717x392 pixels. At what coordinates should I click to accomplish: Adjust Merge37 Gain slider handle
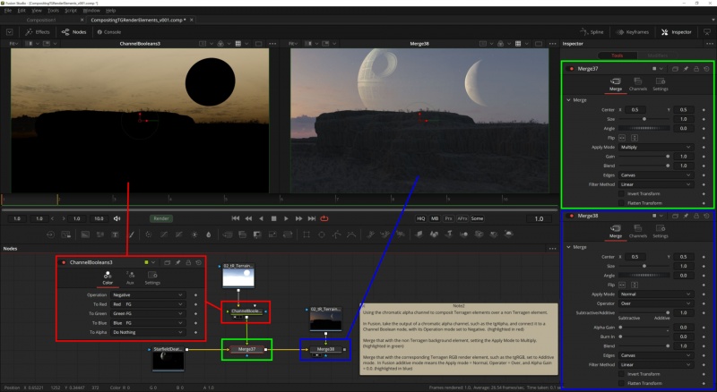click(668, 157)
